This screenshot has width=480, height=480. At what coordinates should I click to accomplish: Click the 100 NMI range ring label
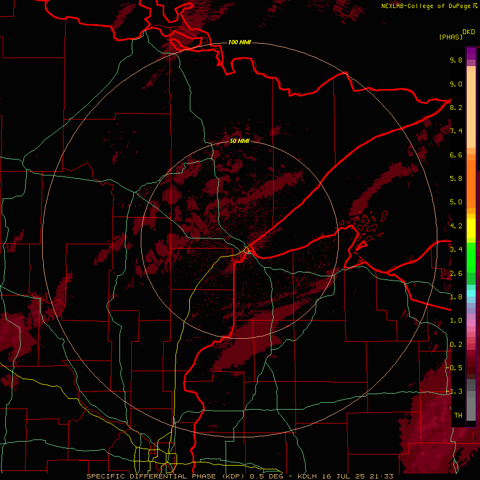(x=239, y=42)
